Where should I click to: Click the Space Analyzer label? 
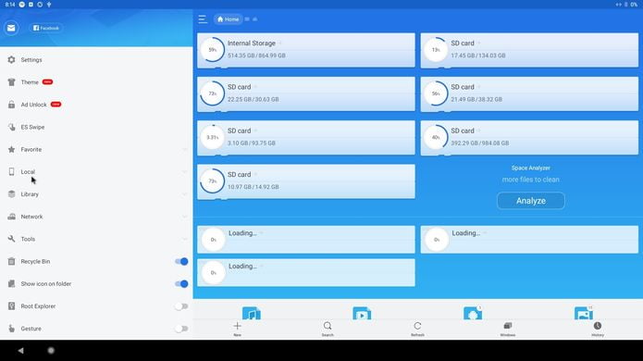pyautogui.click(x=531, y=168)
